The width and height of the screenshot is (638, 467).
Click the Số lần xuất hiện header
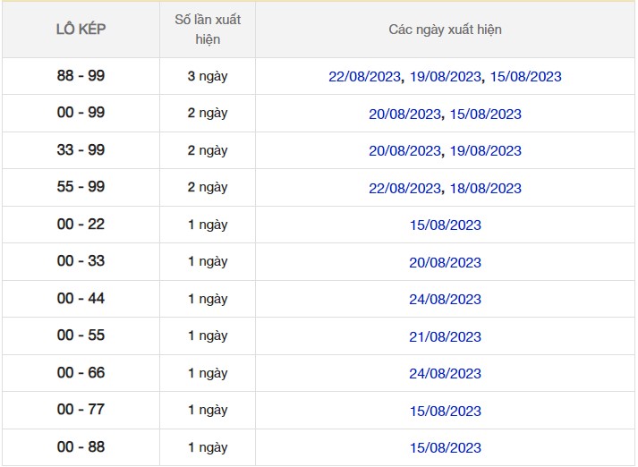(x=208, y=30)
